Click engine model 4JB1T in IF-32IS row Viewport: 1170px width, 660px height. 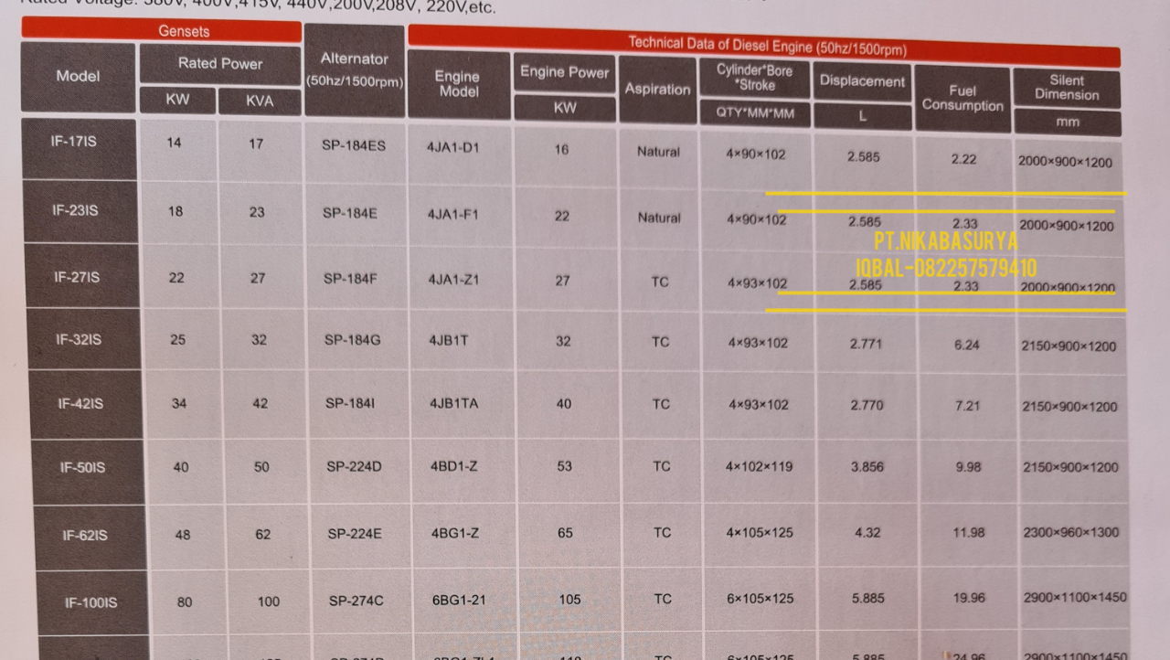[449, 341]
